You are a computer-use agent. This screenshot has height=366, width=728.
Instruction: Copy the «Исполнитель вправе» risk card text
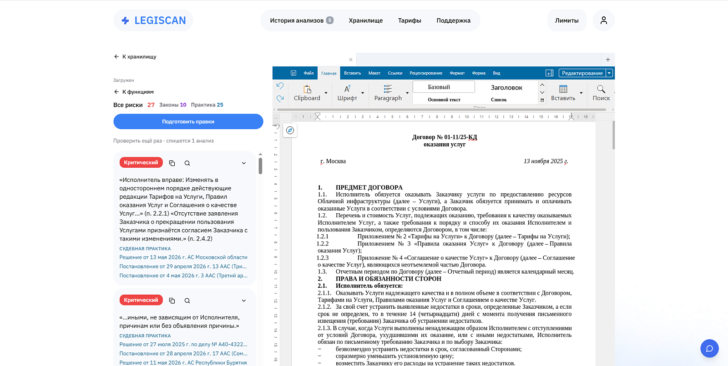point(172,163)
